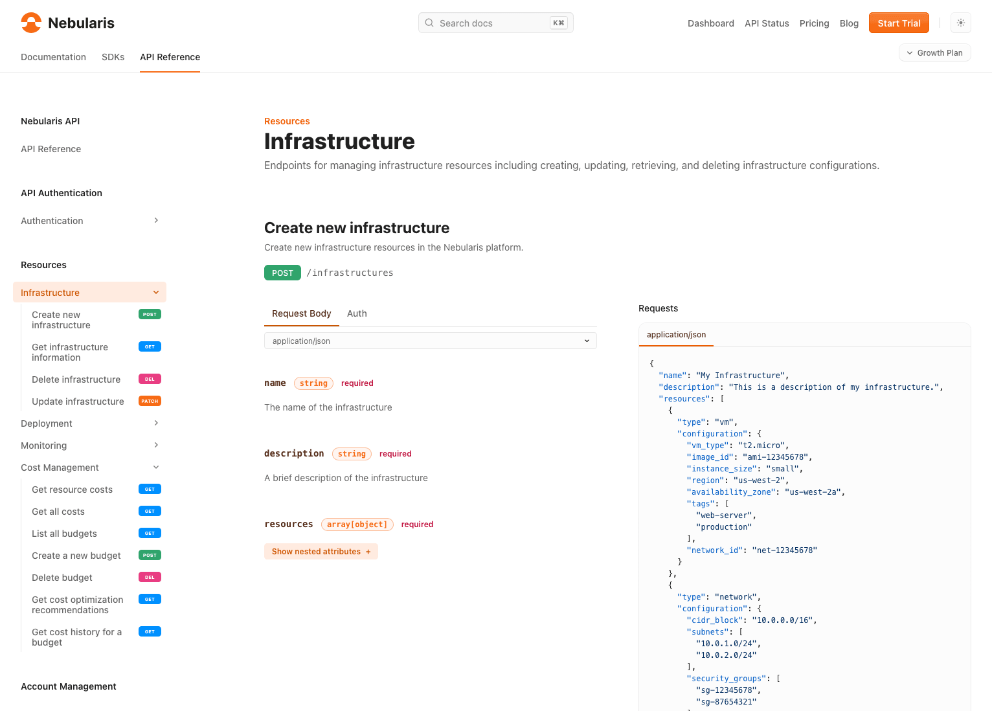This screenshot has height=711, width=992.
Task: Click GET badge beside List all budgets
Action: coord(150,533)
